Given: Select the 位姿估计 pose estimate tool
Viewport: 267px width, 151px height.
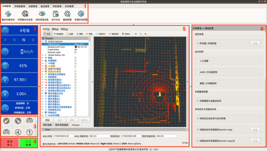Looking at the screenshot, I should 100,34.
